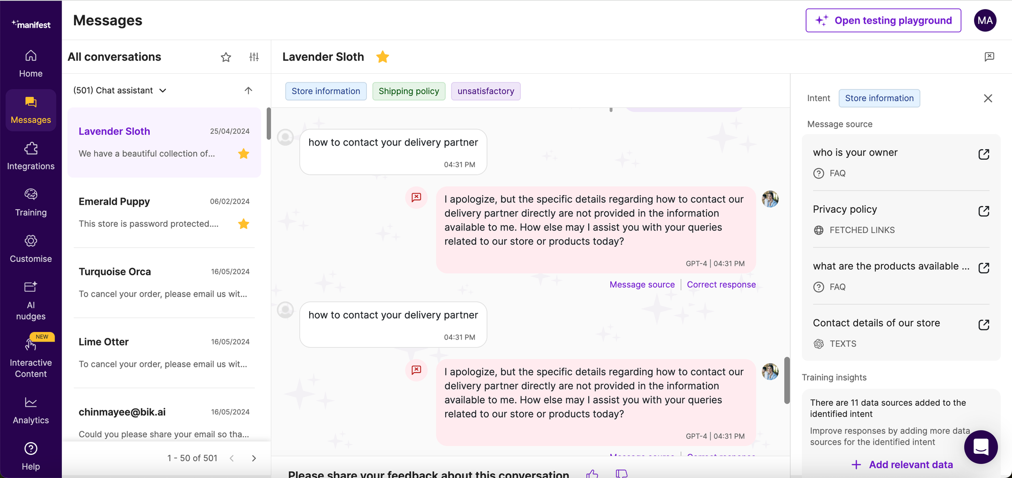The height and width of the screenshot is (478, 1012).
Task: Click the Open testing playground button
Action: pos(882,20)
